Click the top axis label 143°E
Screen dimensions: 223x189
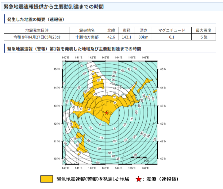[x=105, y=58]
